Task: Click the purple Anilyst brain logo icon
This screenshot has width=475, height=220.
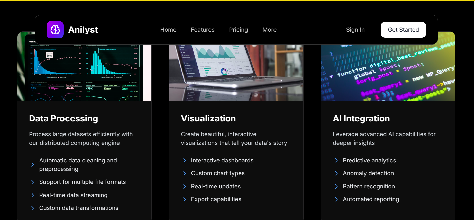Action: point(55,30)
